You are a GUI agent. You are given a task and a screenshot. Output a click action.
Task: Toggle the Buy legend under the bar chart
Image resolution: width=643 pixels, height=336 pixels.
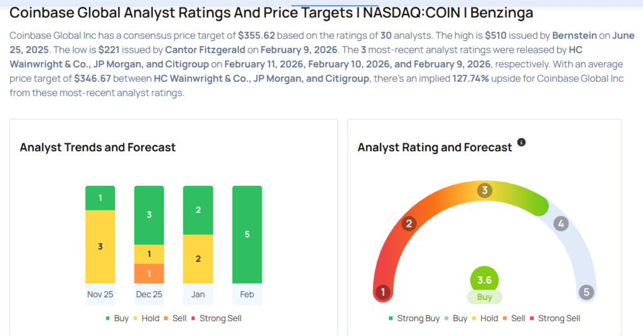pyautogui.click(x=117, y=318)
